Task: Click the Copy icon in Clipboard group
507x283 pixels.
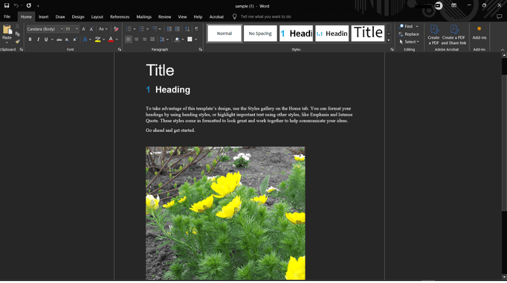Action: (x=18, y=34)
